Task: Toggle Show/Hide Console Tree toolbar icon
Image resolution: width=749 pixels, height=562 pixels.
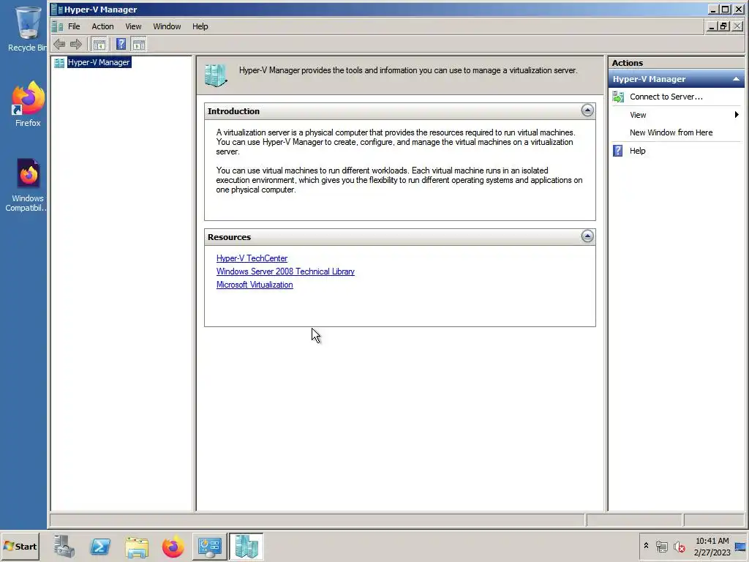Action: pyautogui.click(x=99, y=45)
